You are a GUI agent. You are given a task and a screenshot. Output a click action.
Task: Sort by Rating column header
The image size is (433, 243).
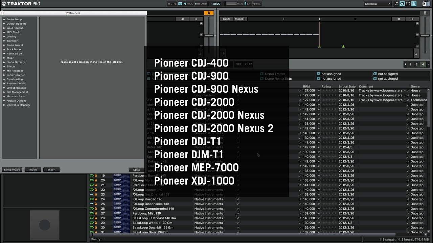pyautogui.click(x=326, y=87)
